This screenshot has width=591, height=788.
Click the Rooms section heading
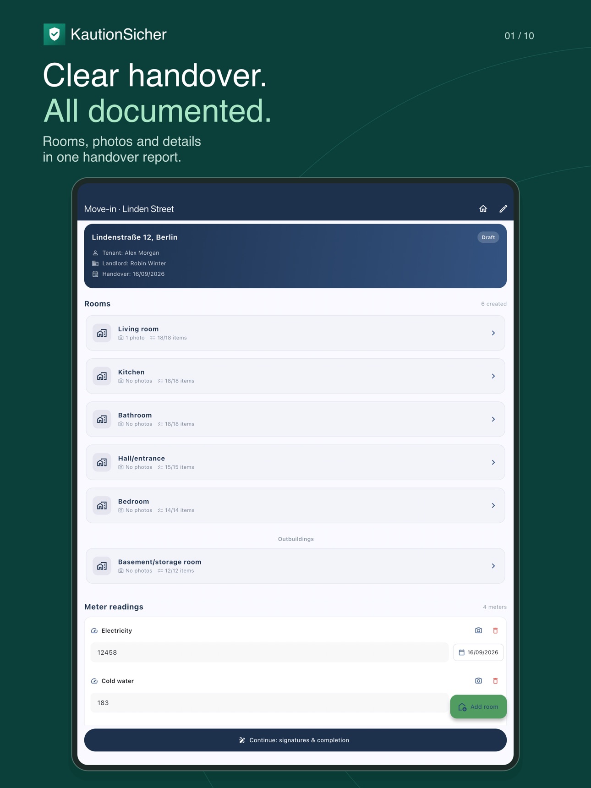[97, 304]
